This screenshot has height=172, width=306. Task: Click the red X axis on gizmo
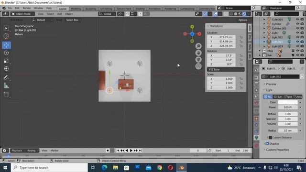[199, 34]
